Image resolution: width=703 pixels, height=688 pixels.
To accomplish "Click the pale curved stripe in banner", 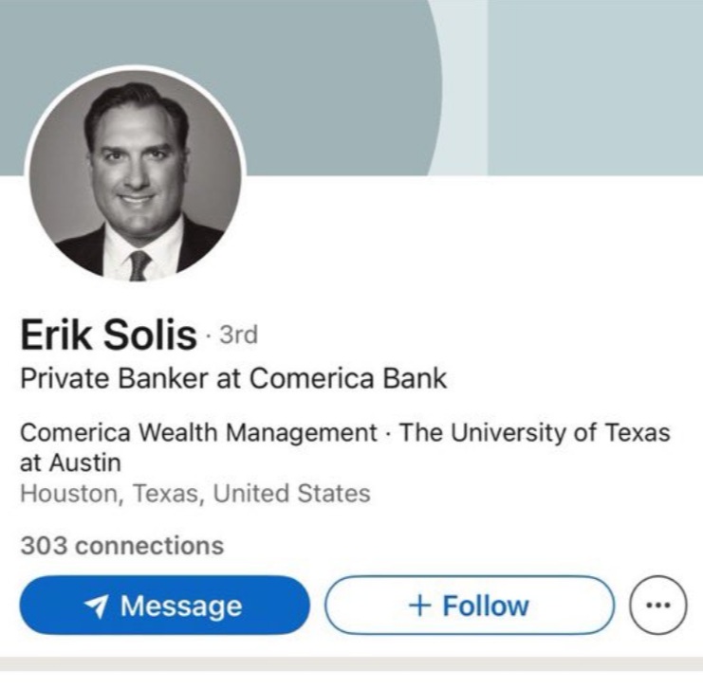I will tap(462, 88).
